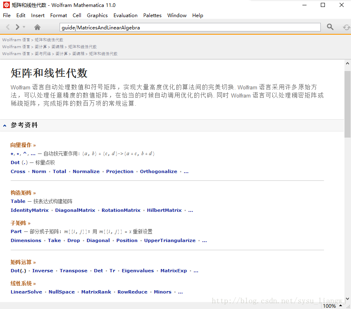The image size is (351, 309).
Task: Open the Normalize function link
Action: (86, 171)
